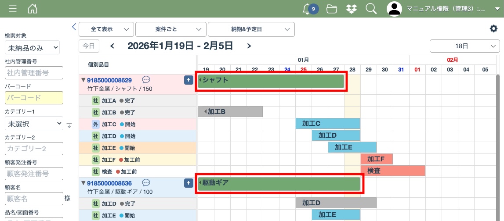The width and height of the screenshot is (504, 221).
Task: Click the Dropbox icon
Action: pos(351,9)
